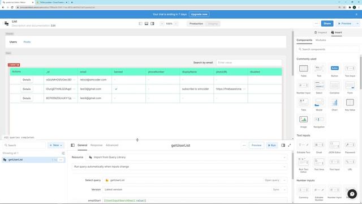Pick the Table component icon
This screenshot has width=362, height=204.
303,69
